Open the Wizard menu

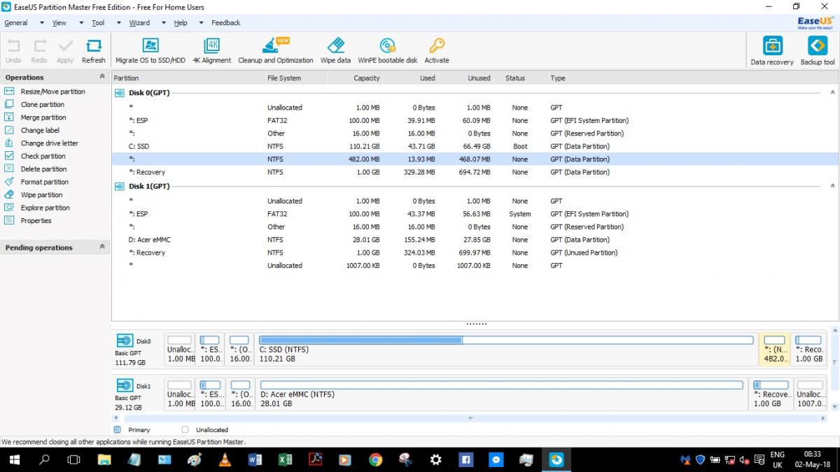(139, 23)
